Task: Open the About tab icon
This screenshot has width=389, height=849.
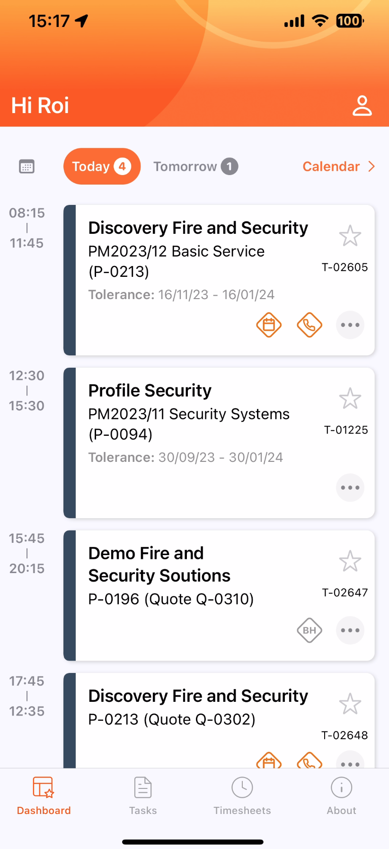Action: click(341, 788)
